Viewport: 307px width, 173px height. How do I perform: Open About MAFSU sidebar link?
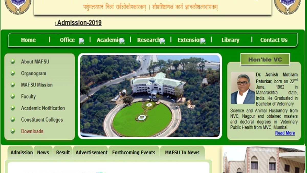pos(35,62)
